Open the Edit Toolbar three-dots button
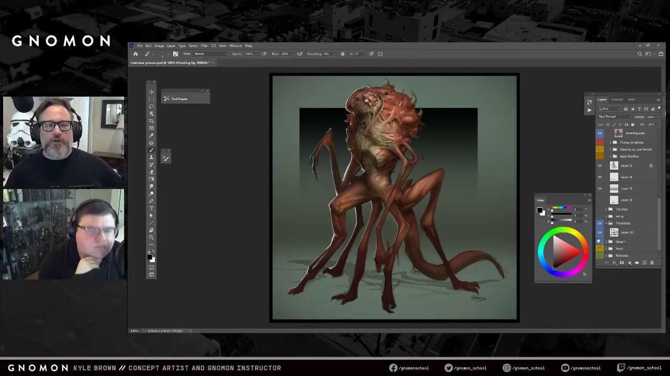Screen dimensions: 670x376 tap(151, 244)
